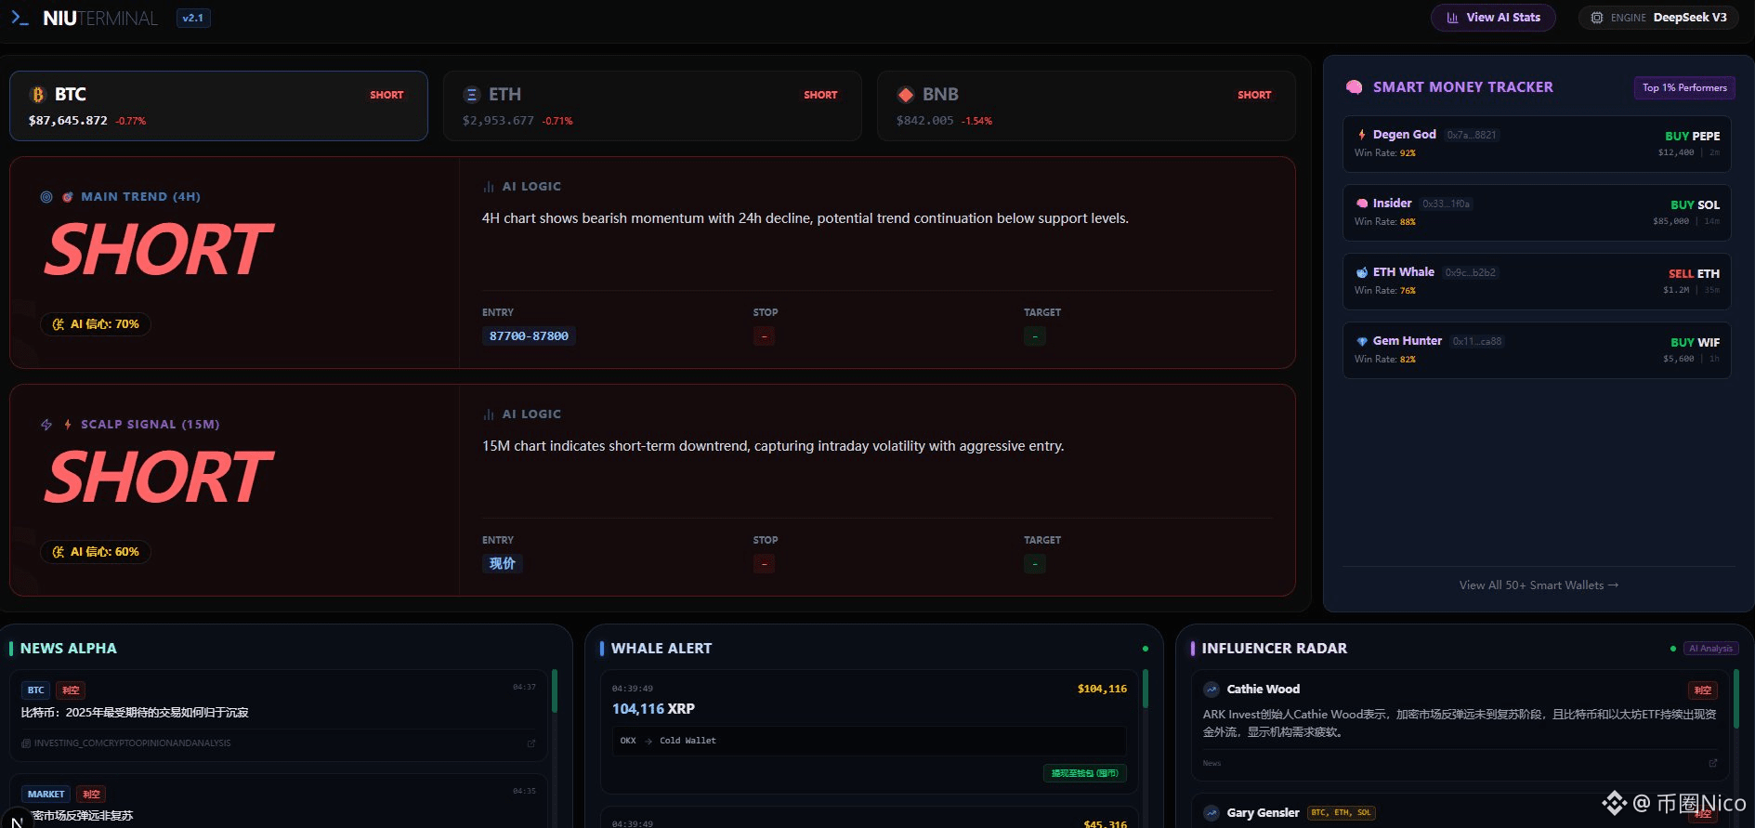
Task: Open View All 50+ Smart Wallets link
Action: click(x=1538, y=585)
